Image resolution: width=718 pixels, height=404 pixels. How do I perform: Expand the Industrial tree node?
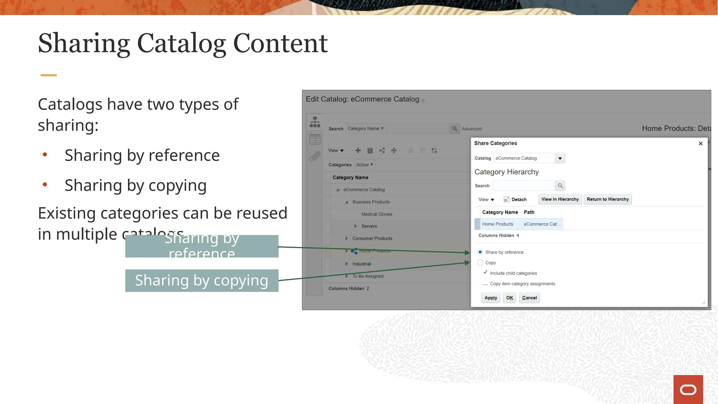click(346, 264)
